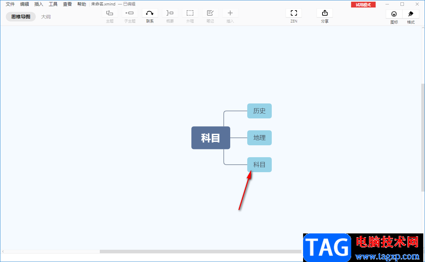Open the Edit (编辑) menu
The image size is (425, 262).
(25, 4)
